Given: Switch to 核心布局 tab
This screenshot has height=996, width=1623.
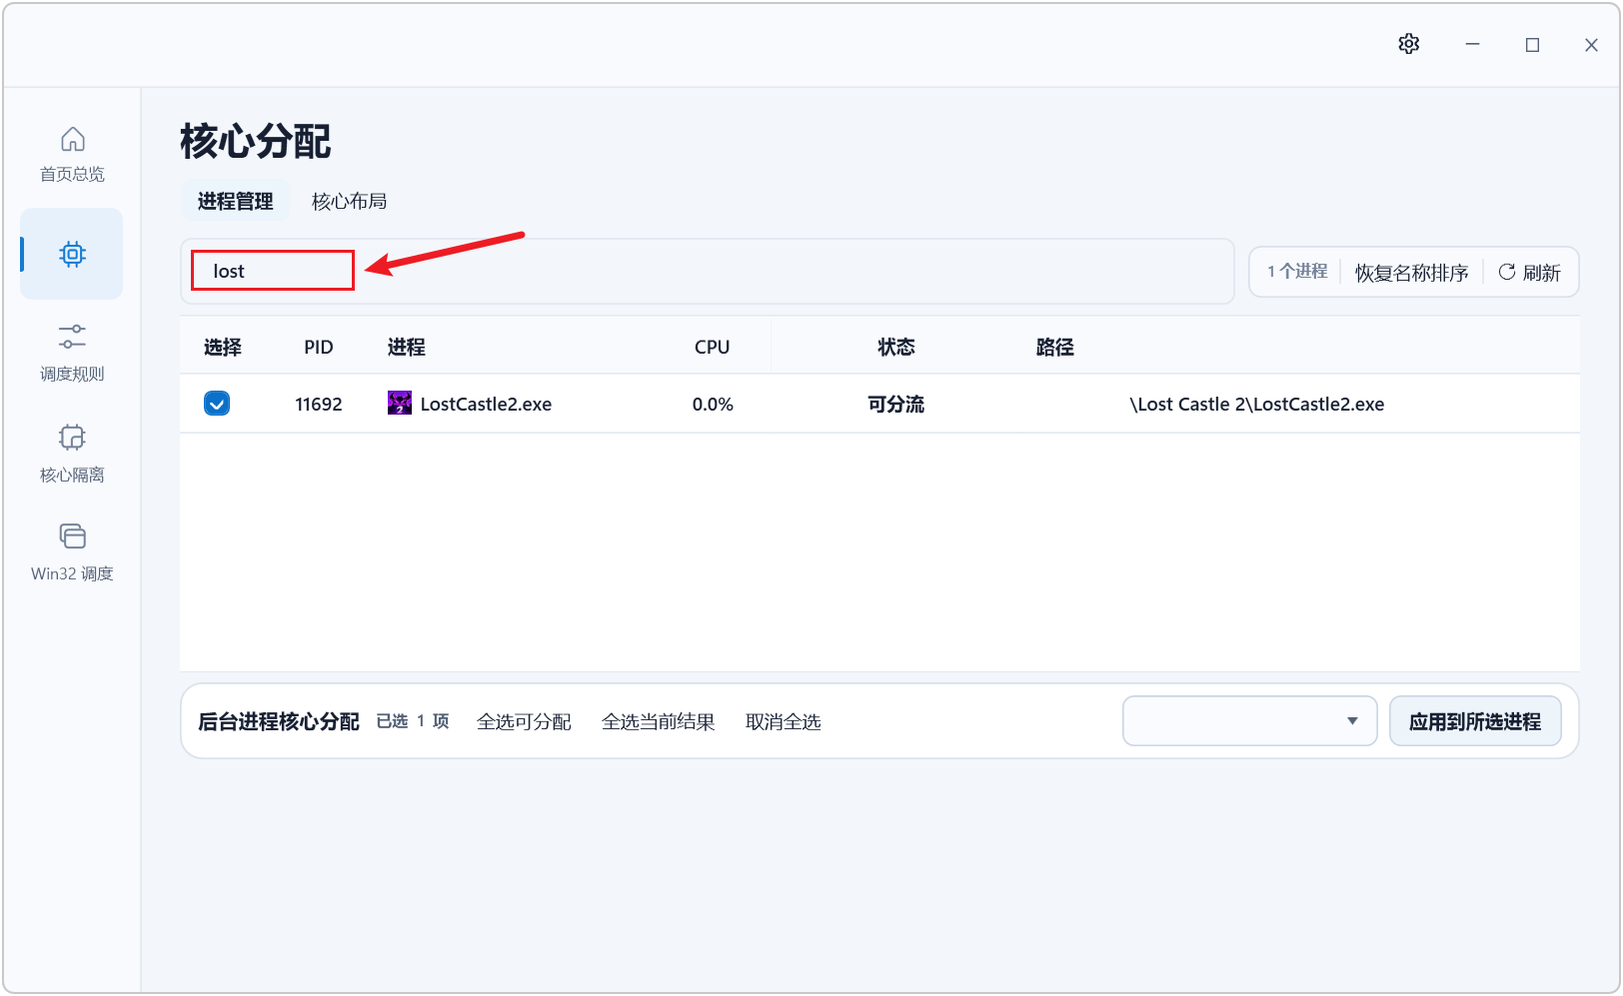Looking at the screenshot, I should coord(349,201).
